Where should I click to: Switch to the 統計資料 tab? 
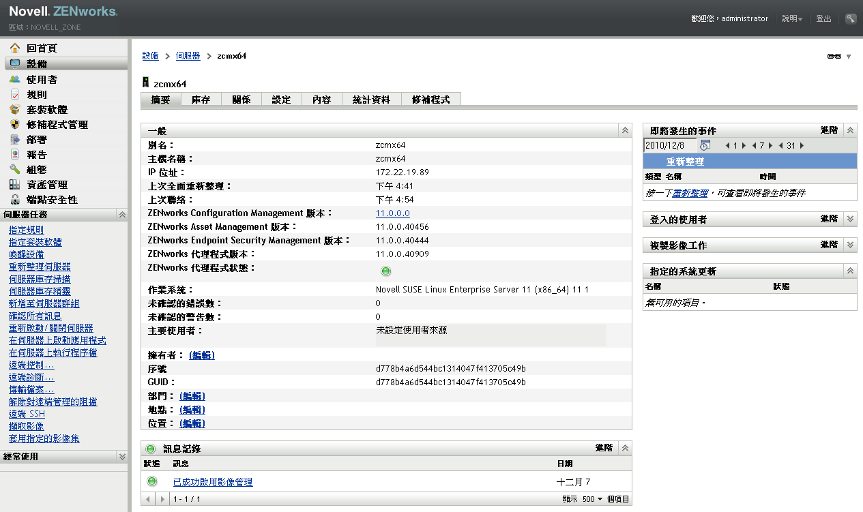click(x=372, y=100)
